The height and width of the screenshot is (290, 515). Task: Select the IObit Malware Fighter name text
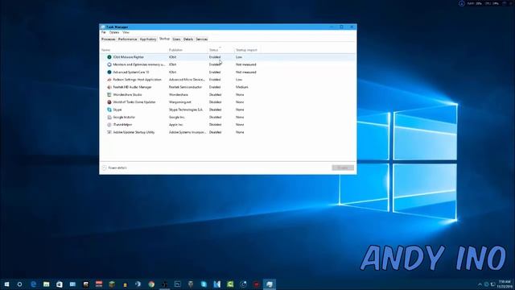click(x=129, y=57)
